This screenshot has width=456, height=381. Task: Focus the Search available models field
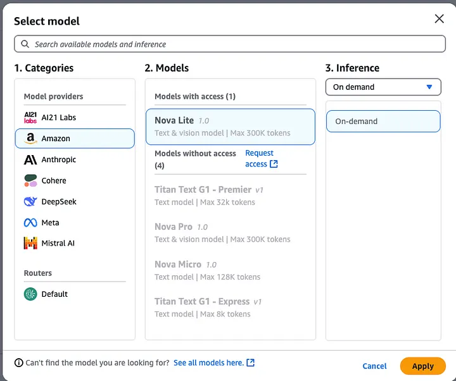click(230, 44)
